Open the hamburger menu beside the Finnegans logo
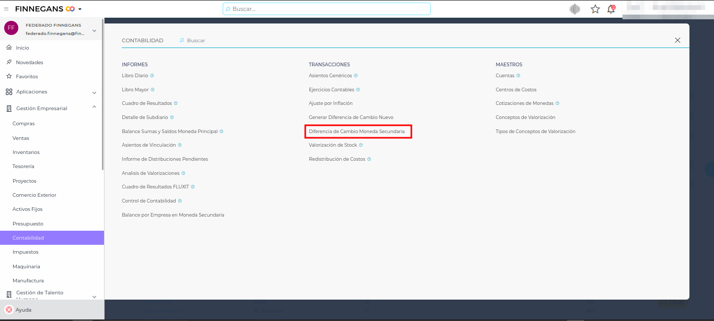714x321 pixels. (6, 9)
